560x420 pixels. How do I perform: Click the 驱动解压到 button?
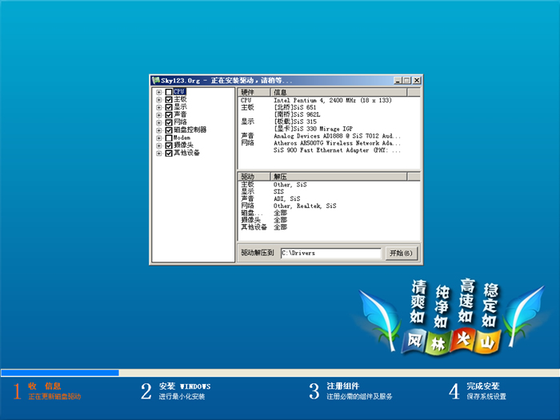click(x=258, y=253)
